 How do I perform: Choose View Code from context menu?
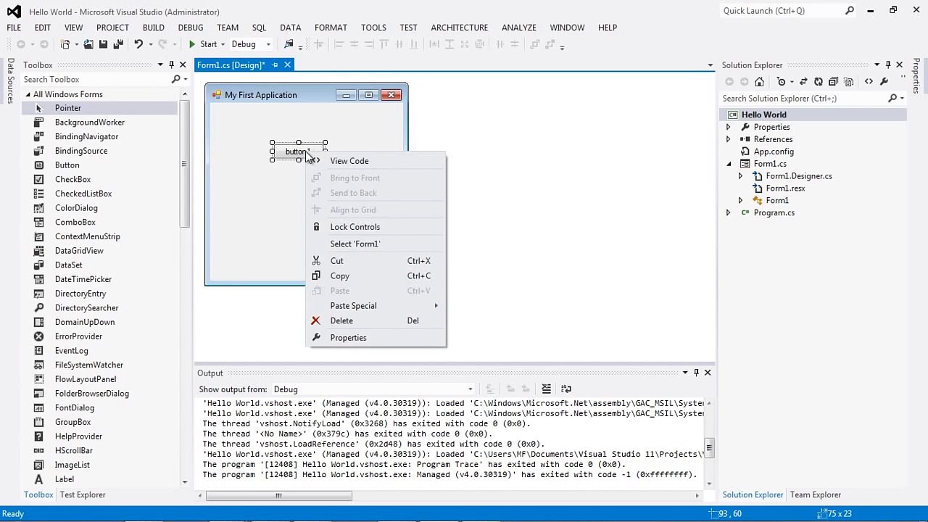click(x=376, y=161)
